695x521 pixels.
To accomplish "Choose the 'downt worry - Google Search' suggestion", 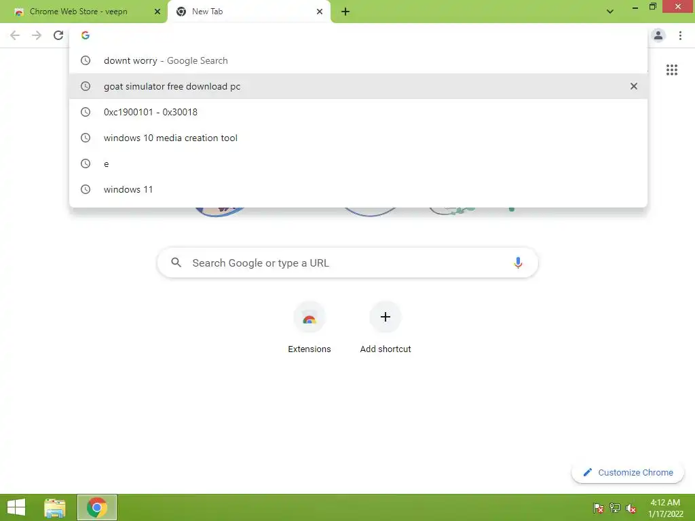I will pyautogui.click(x=358, y=60).
